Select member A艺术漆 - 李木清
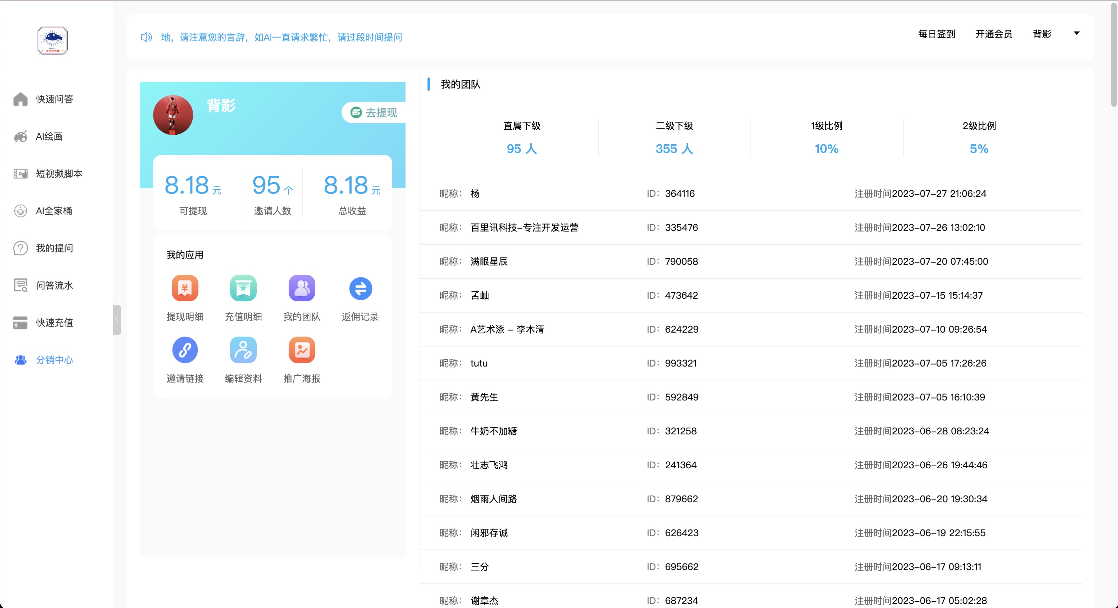 pos(507,329)
